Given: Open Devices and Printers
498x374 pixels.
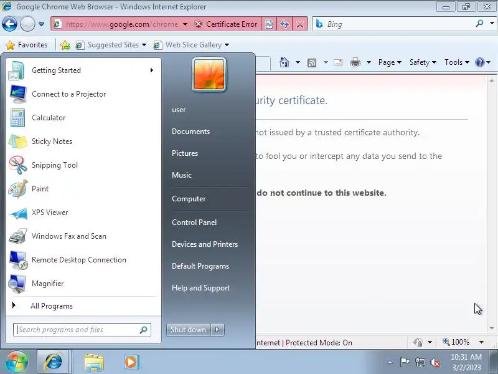Looking at the screenshot, I should [x=205, y=244].
